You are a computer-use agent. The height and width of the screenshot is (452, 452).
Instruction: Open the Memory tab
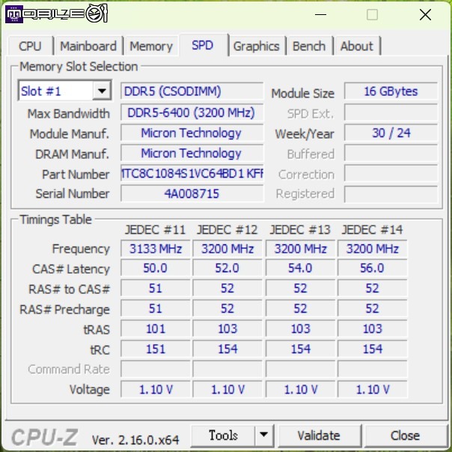[151, 46]
